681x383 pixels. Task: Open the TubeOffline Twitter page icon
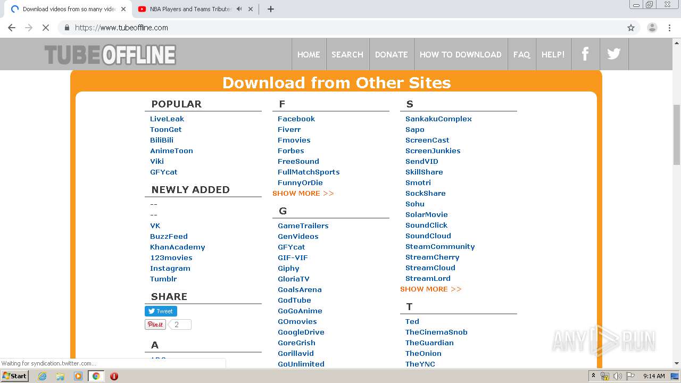pyautogui.click(x=614, y=54)
